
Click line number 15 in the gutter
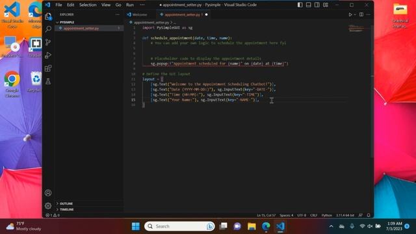pyautogui.click(x=133, y=99)
